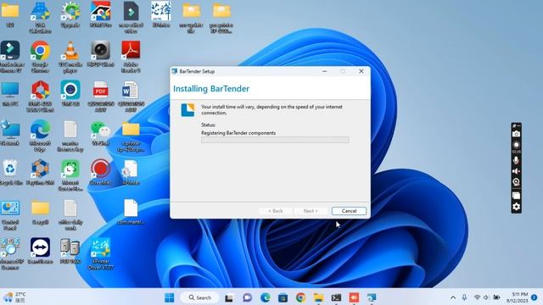543x305 pixels.
Task: Click the greyed-out Next button
Action: click(x=311, y=211)
